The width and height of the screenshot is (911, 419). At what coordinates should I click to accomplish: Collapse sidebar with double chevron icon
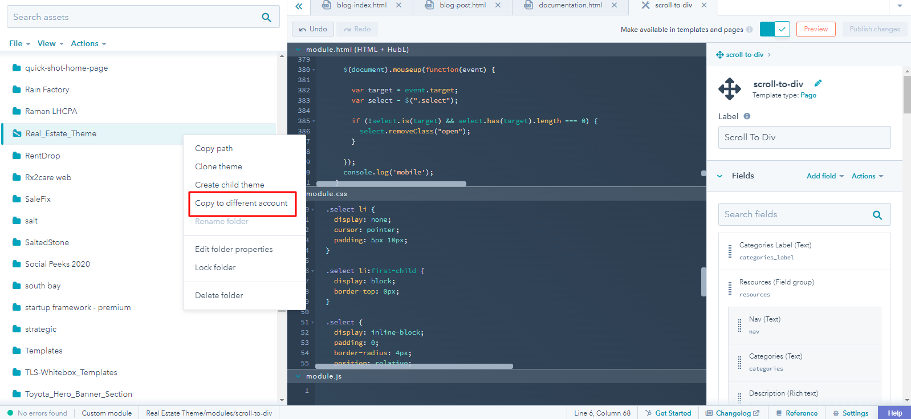click(x=299, y=6)
